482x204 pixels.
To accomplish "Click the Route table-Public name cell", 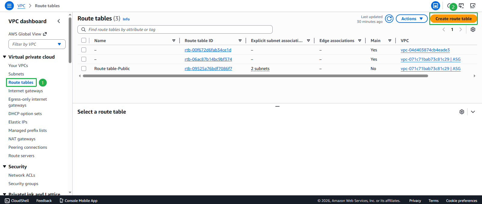I will pyautogui.click(x=112, y=69).
